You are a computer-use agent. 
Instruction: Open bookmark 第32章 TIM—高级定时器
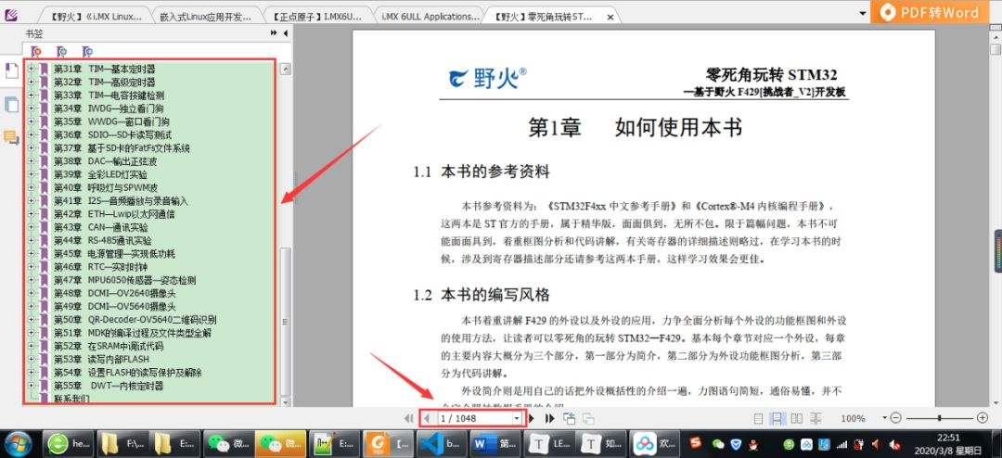(104, 82)
